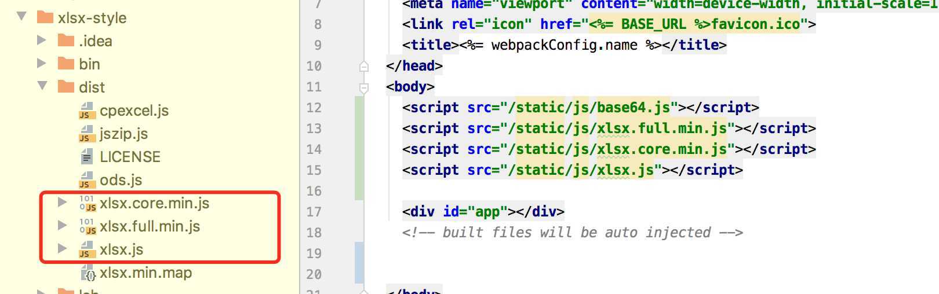Select the xlsx-style root folder
939x294 pixels.
(x=92, y=18)
